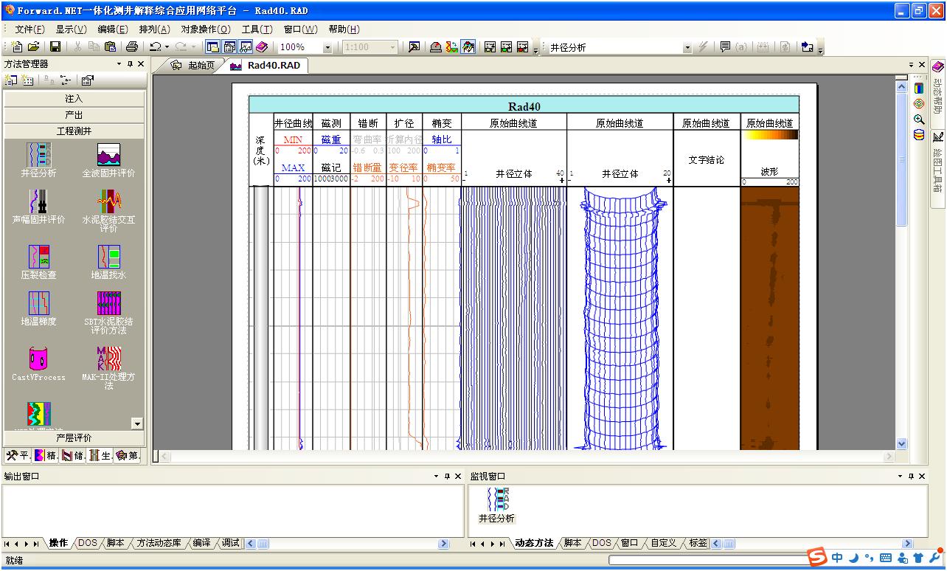947x571 pixels.
Task: Expand the 输出窗口 panel options arrow
Action: (436, 477)
